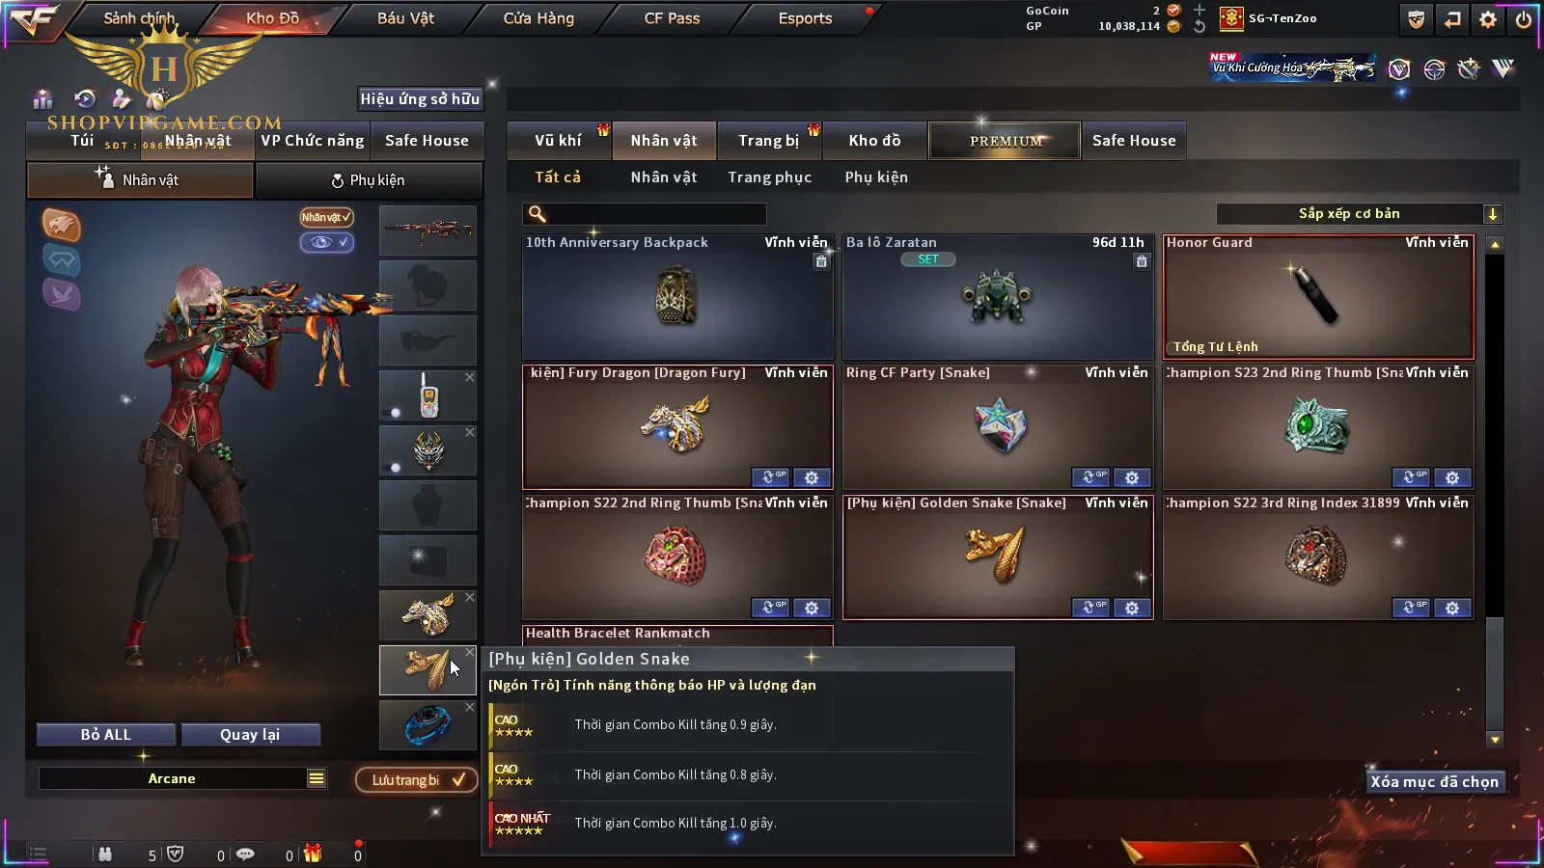Click the Bỏ ALL button

tap(106, 735)
